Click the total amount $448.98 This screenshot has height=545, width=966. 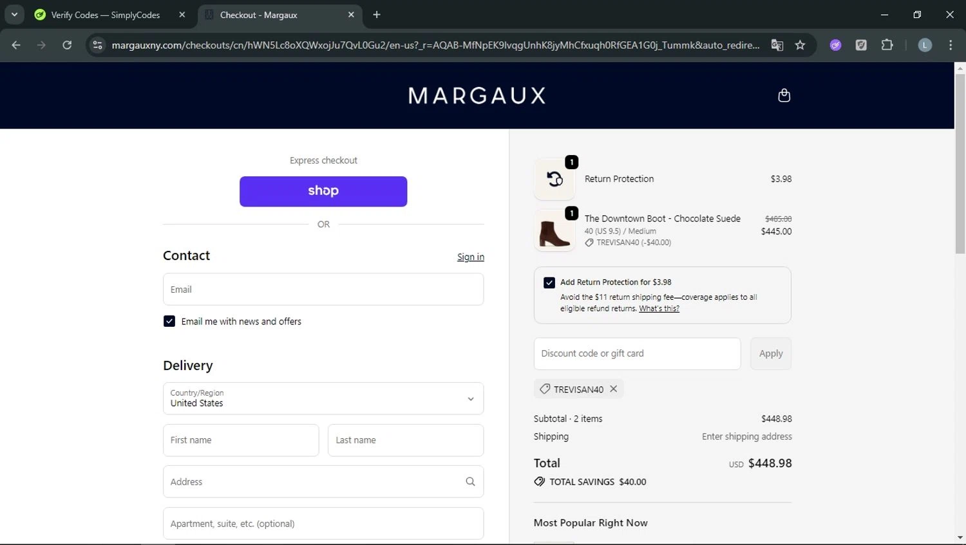pos(770,463)
